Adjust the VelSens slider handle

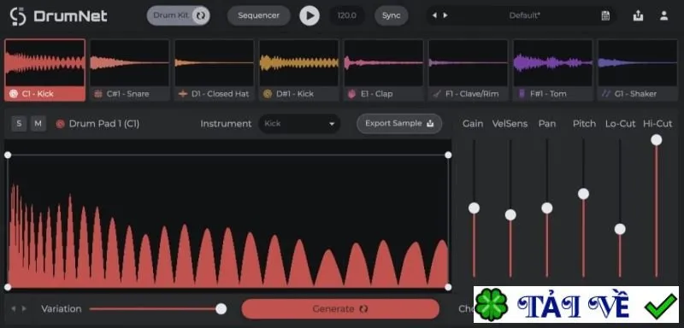click(x=510, y=214)
